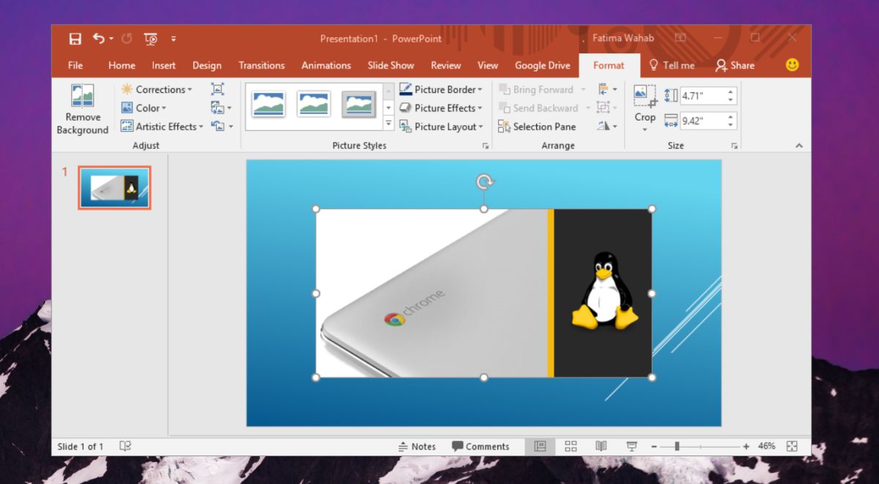The height and width of the screenshot is (484, 879).
Task: Click the smiley feedback icon
Action: tap(792, 64)
